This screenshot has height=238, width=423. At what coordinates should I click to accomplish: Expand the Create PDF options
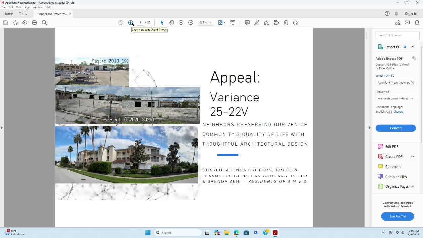pyautogui.click(x=412, y=156)
